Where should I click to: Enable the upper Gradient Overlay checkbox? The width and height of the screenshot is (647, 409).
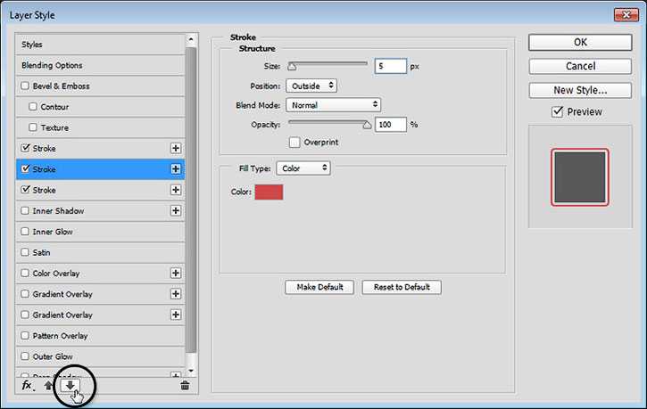tap(25, 294)
